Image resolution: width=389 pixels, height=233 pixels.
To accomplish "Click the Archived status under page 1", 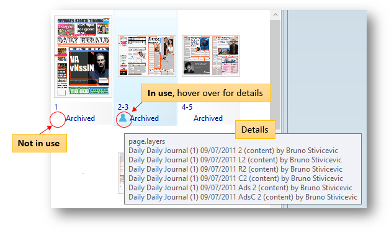I will click(81, 118).
